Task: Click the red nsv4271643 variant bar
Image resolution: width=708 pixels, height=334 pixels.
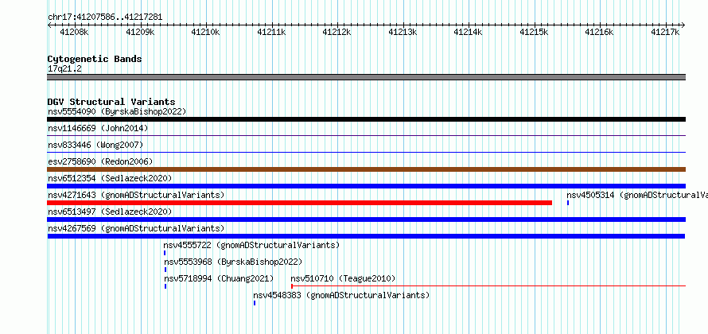Action: [x=299, y=203]
